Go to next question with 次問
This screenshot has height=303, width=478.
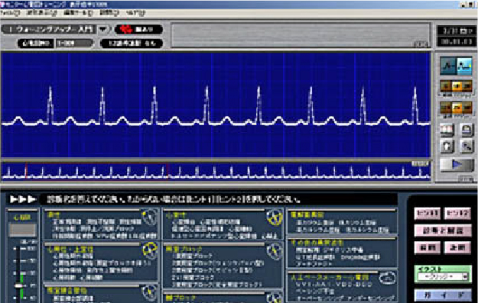(x=457, y=247)
